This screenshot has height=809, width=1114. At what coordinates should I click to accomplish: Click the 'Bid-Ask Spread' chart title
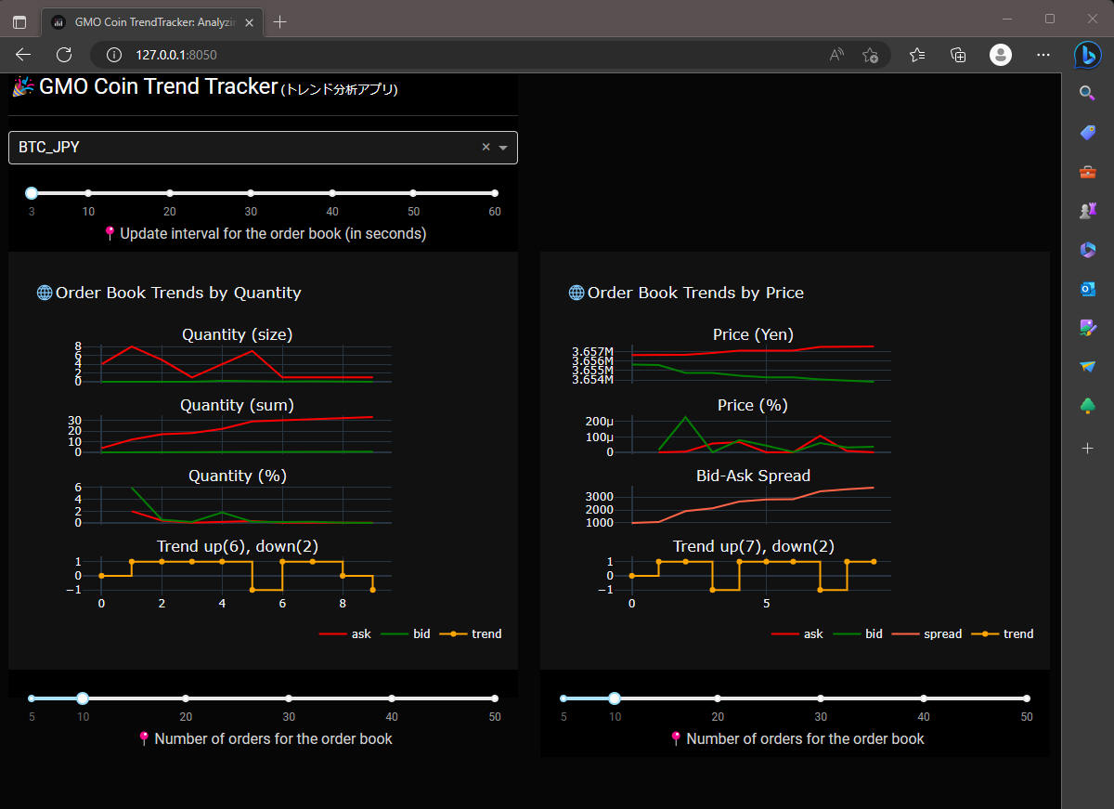(753, 476)
